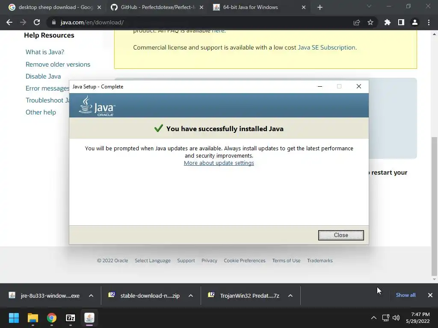The width and height of the screenshot is (438, 328).
Task: Open volume speaker tray icon
Action: coord(396,318)
